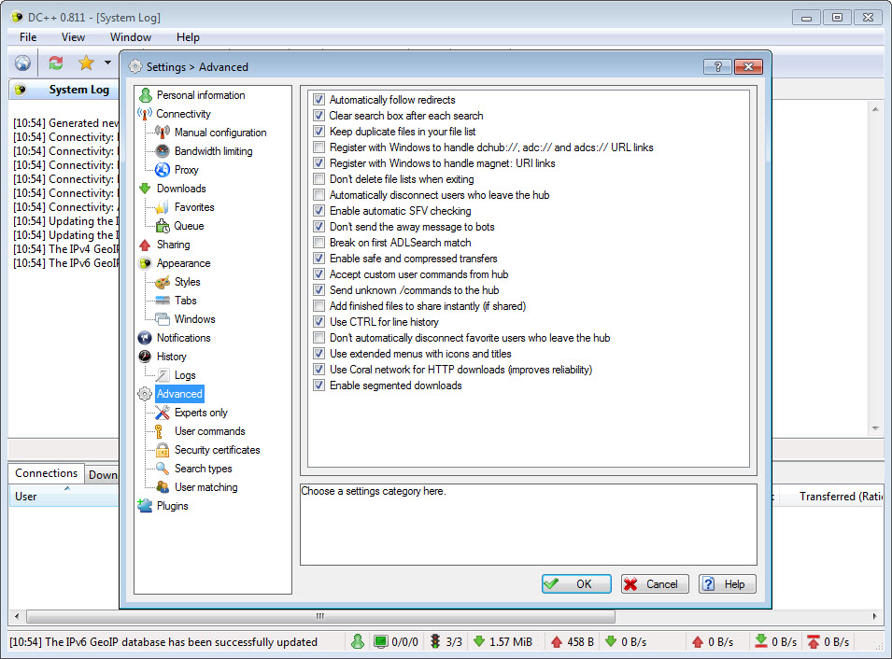Viewport: 892px width, 659px height.
Task: Open the Proxy globe icon
Action: point(163,170)
